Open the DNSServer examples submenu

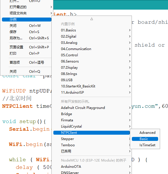pos(91,173)
